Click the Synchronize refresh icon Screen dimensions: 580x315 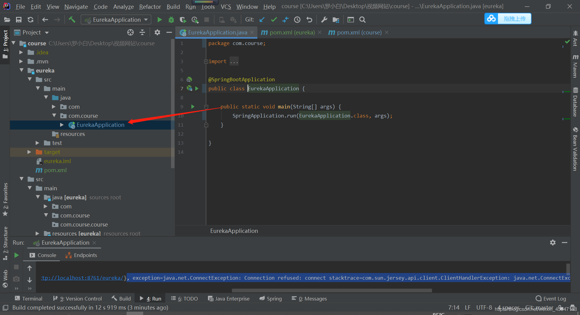pyautogui.click(x=31, y=20)
